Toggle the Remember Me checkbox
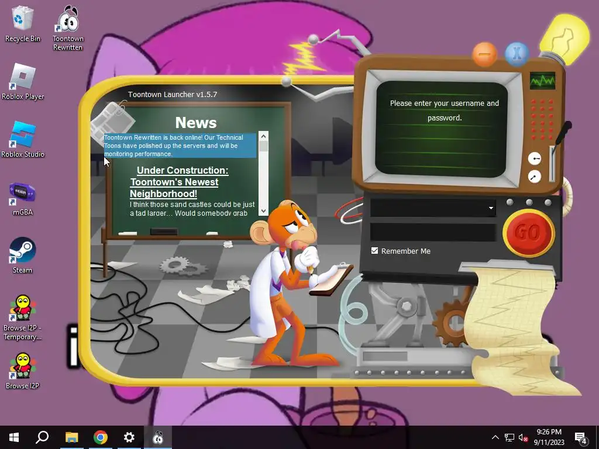Screen dimensions: 599x449 click(x=374, y=250)
